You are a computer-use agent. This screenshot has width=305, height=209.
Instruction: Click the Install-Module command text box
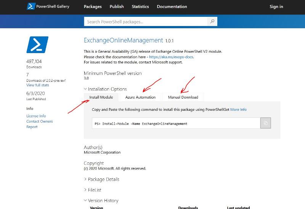point(176,123)
